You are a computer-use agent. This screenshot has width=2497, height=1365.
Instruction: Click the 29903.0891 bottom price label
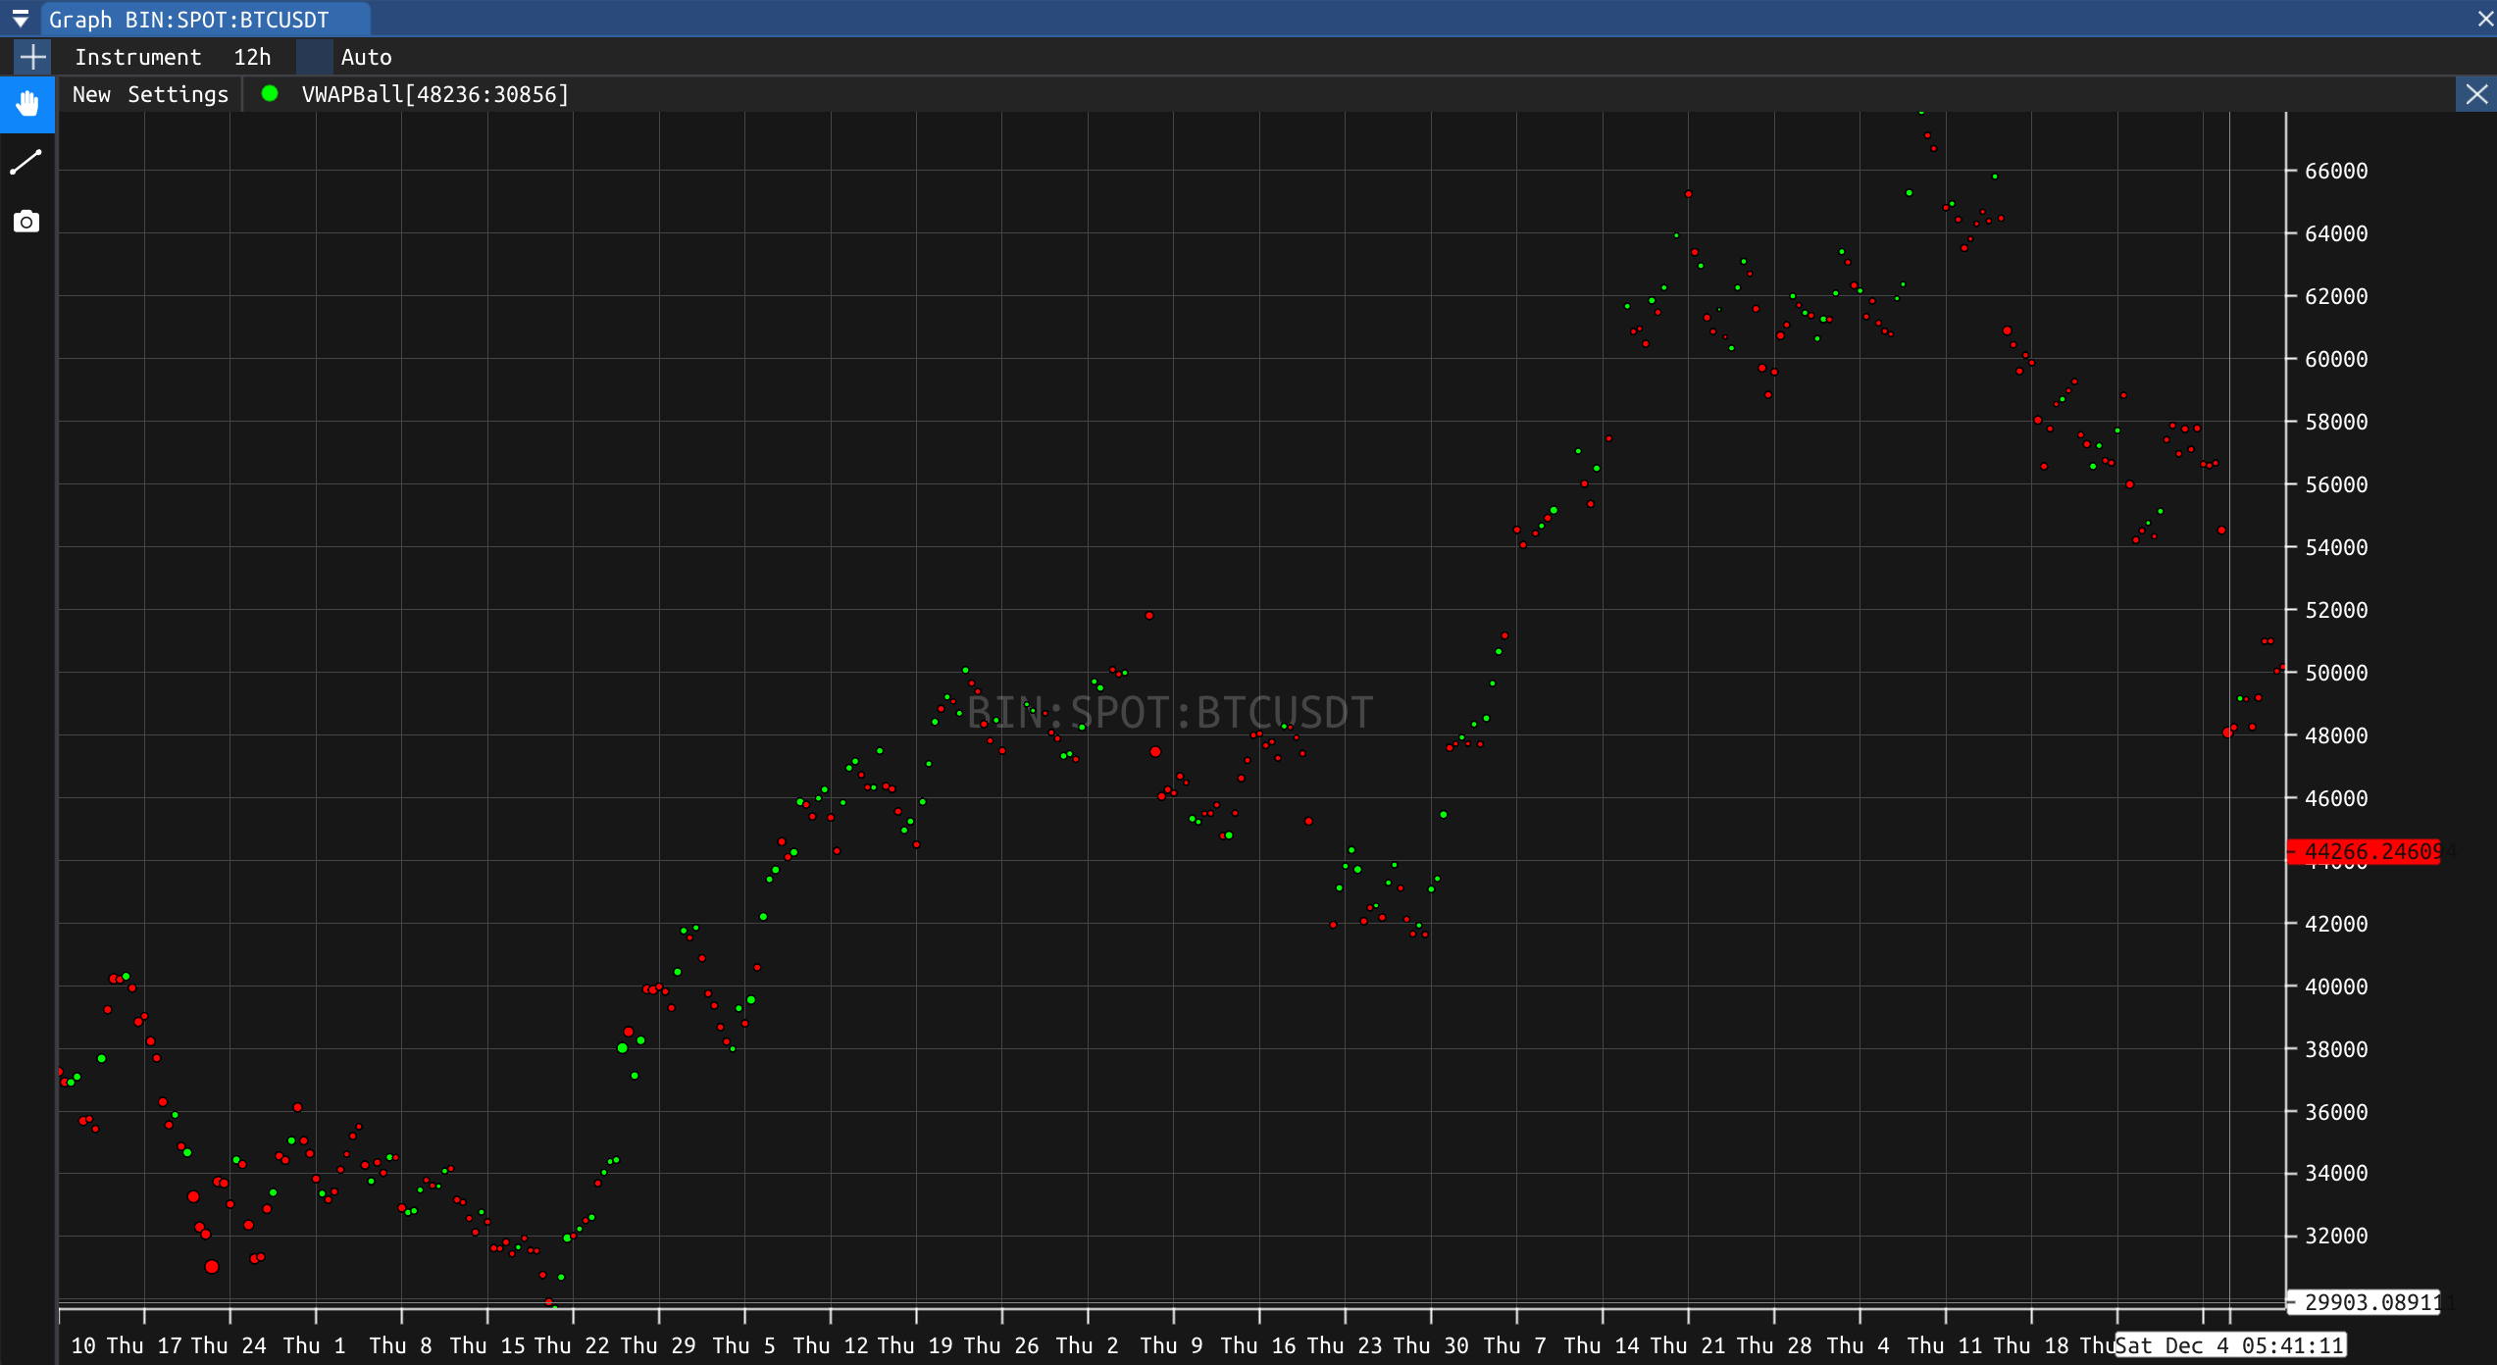(2365, 1302)
